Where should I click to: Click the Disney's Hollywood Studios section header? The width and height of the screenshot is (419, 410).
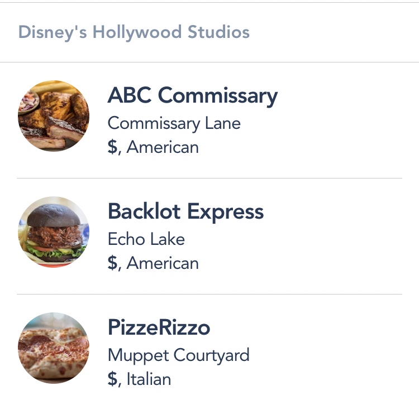[x=134, y=32]
